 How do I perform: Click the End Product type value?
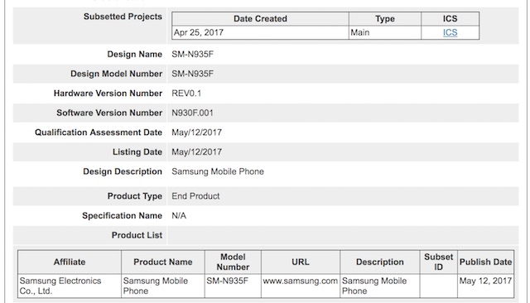click(x=195, y=196)
